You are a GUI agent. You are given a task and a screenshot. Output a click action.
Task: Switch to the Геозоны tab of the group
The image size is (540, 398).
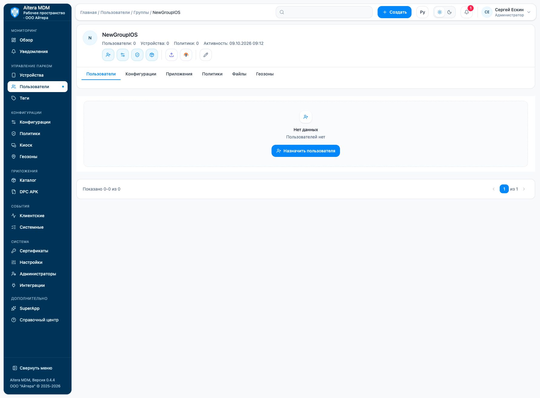[265, 74]
